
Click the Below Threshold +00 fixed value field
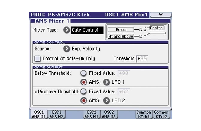pyautogui.click(x=124, y=73)
